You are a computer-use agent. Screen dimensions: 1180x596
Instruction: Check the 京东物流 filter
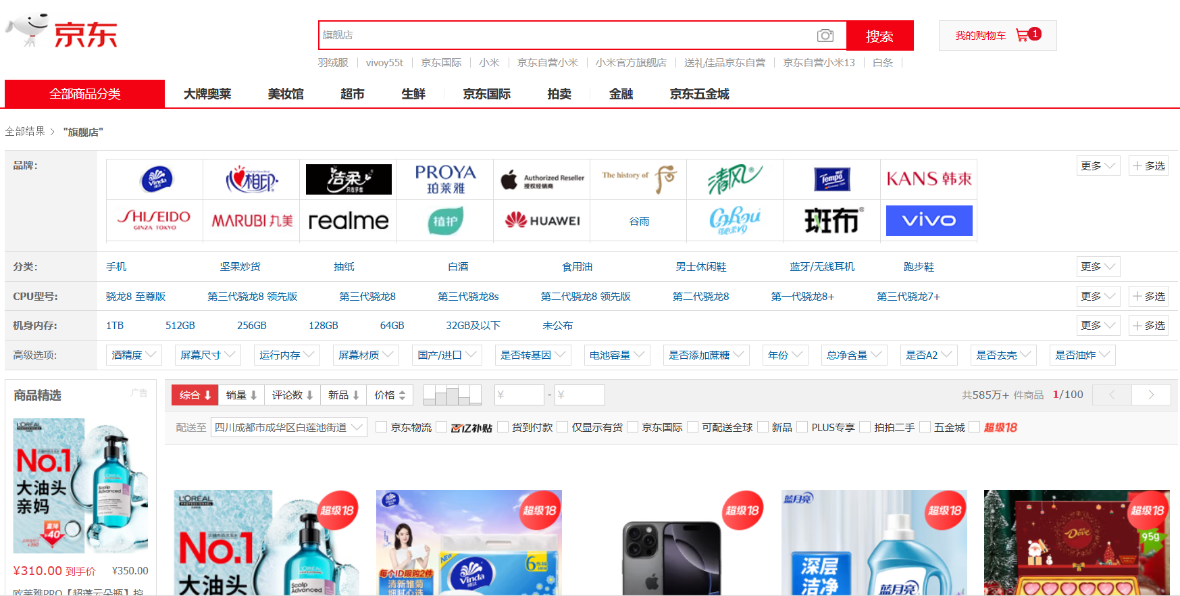click(x=381, y=427)
